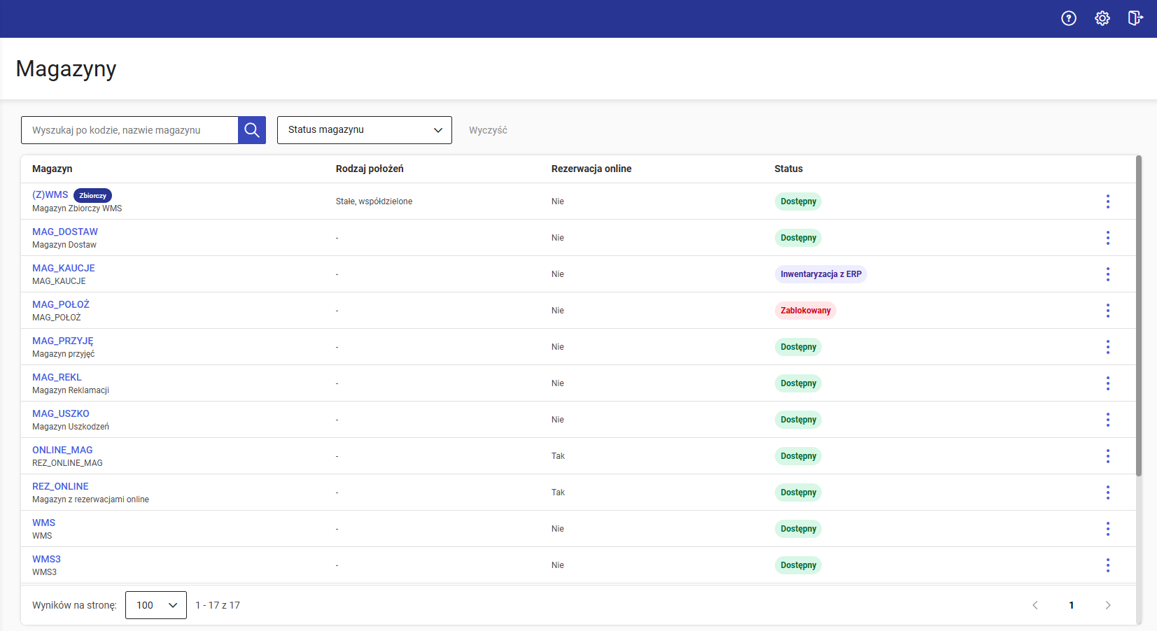Open results per page dropdown
1157x631 pixels.
(155, 605)
